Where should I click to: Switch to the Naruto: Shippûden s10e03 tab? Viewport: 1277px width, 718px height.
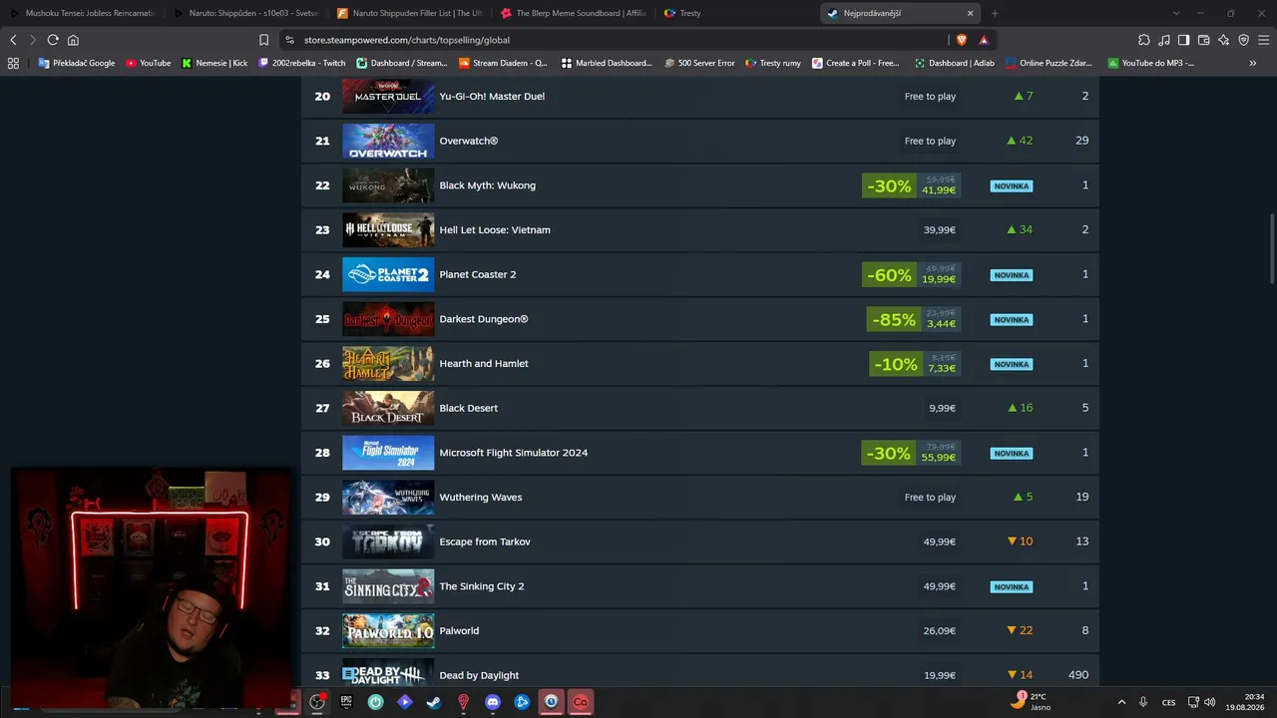click(247, 13)
